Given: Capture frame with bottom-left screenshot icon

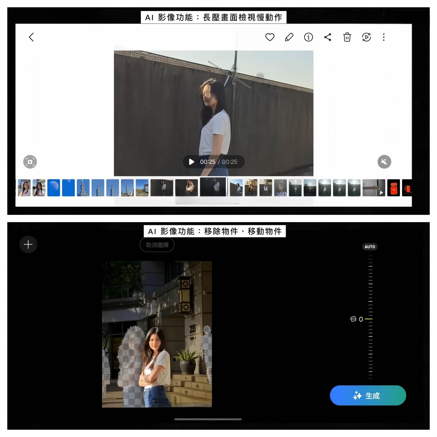Looking at the screenshot, I should coord(30,162).
